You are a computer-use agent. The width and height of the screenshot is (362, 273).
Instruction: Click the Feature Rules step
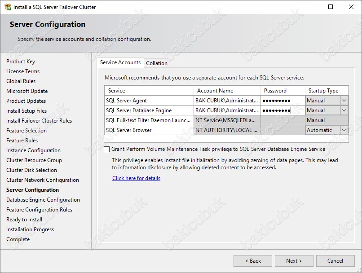22,141
